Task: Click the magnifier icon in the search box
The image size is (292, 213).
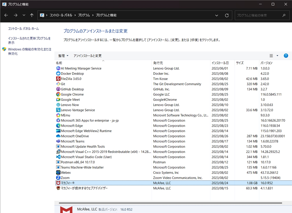Action: (x=284, y=15)
